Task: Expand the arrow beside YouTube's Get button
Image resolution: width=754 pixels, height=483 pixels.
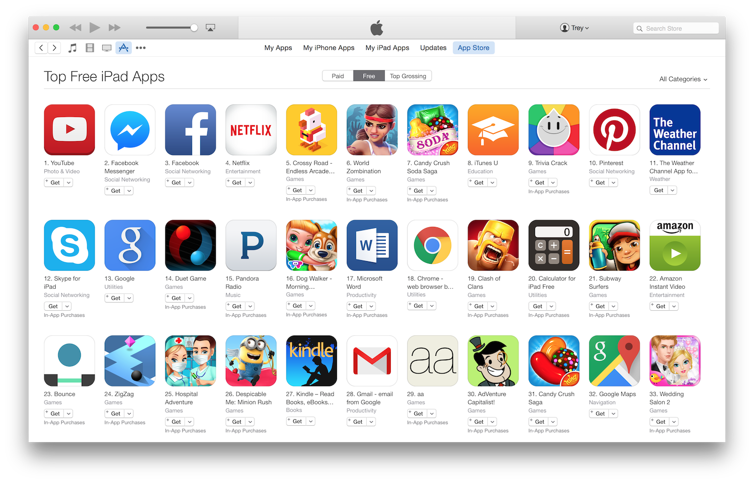Action: [x=68, y=182]
